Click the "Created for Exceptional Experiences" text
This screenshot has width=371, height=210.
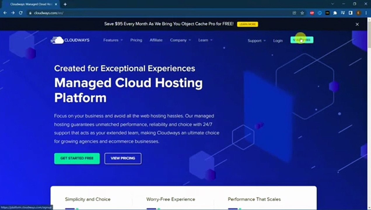click(x=125, y=69)
